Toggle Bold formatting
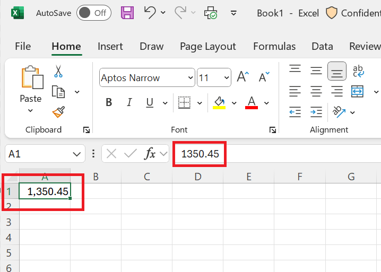 (109, 102)
